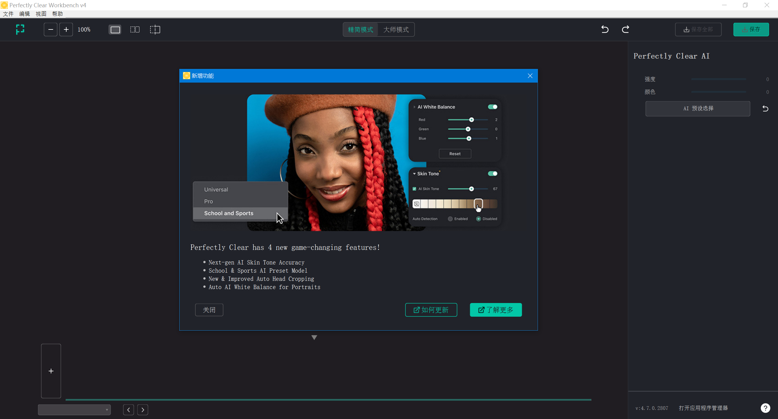This screenshot has height=419, width=778.
Task: Zoom in with the plus button
Action: tap(66, 29)
